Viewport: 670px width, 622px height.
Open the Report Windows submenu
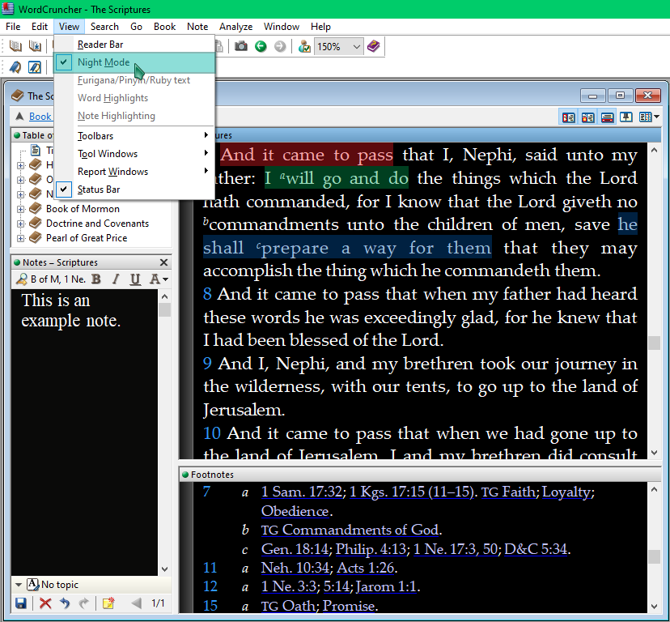point(134,172)
